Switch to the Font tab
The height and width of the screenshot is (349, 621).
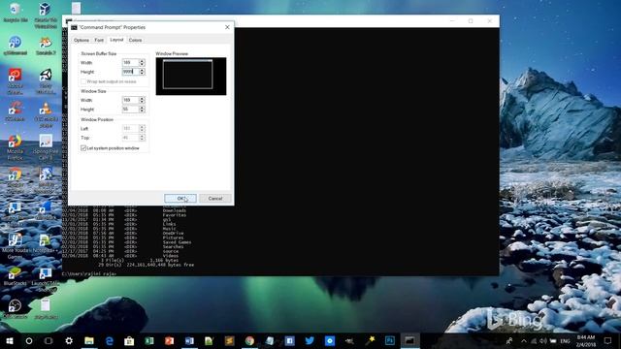99,40
